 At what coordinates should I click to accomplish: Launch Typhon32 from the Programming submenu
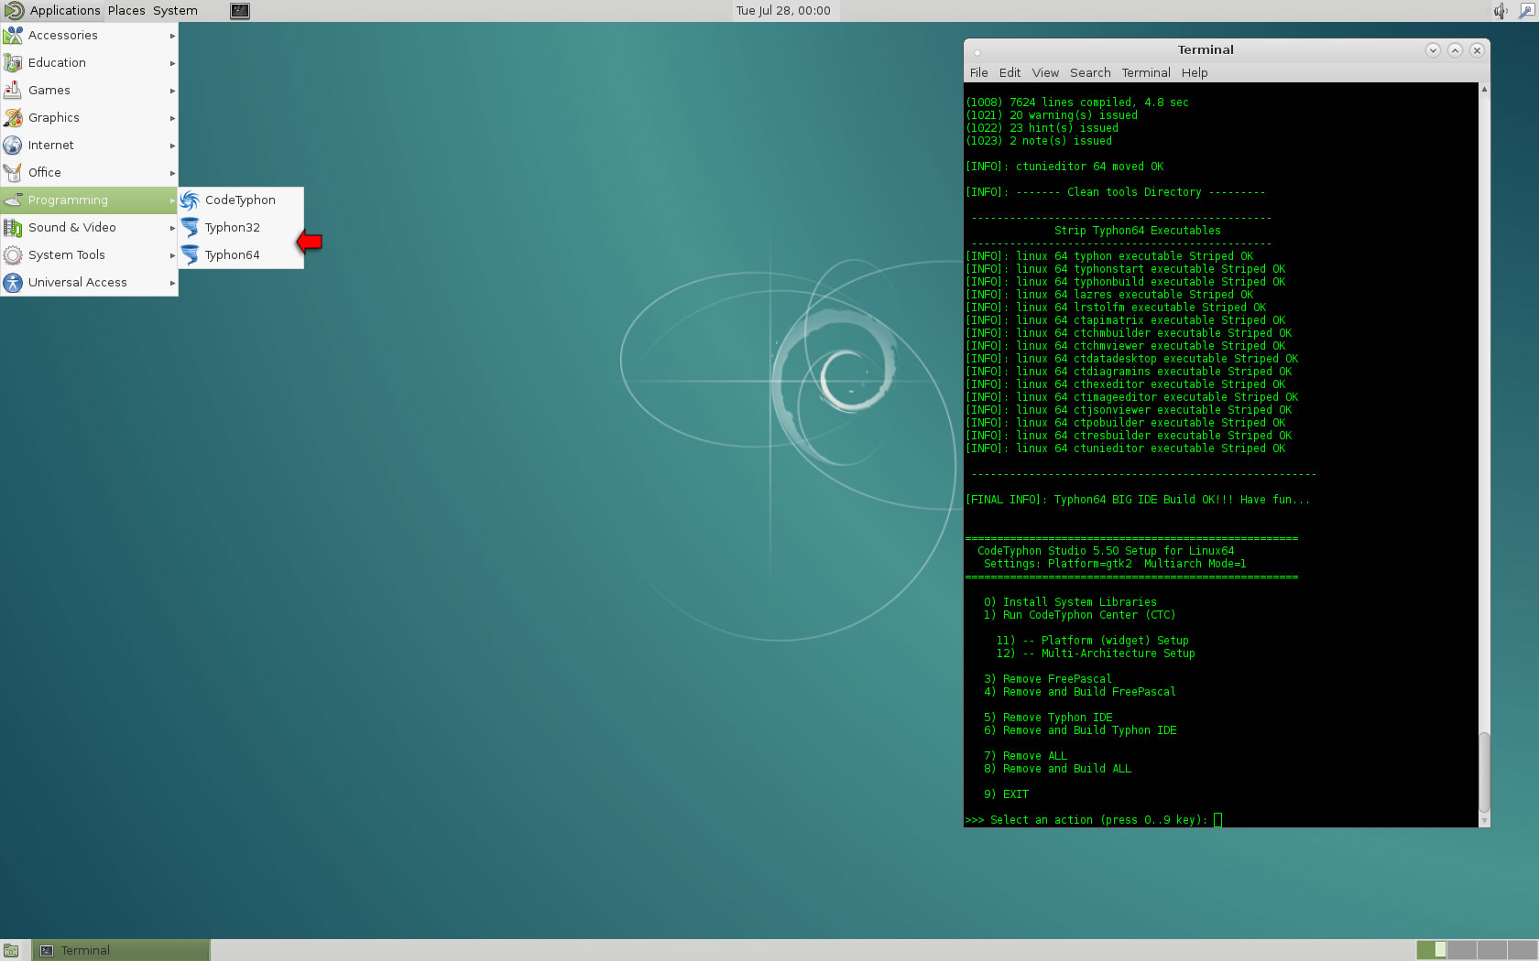coord(241,228)
